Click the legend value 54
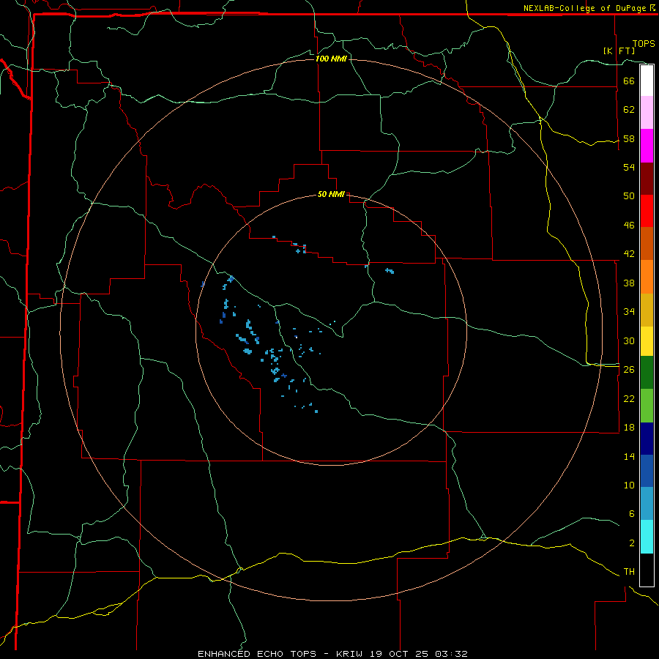Image resolution: width=659 pixels, height=659 pixels. (x=629, y=167)
